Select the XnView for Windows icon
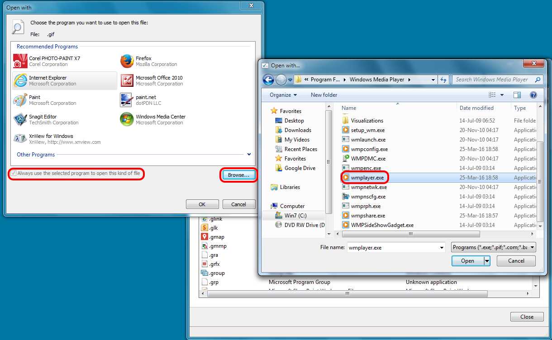The width and height of the screenshot is (552, 340). click(x=20, y=138)
